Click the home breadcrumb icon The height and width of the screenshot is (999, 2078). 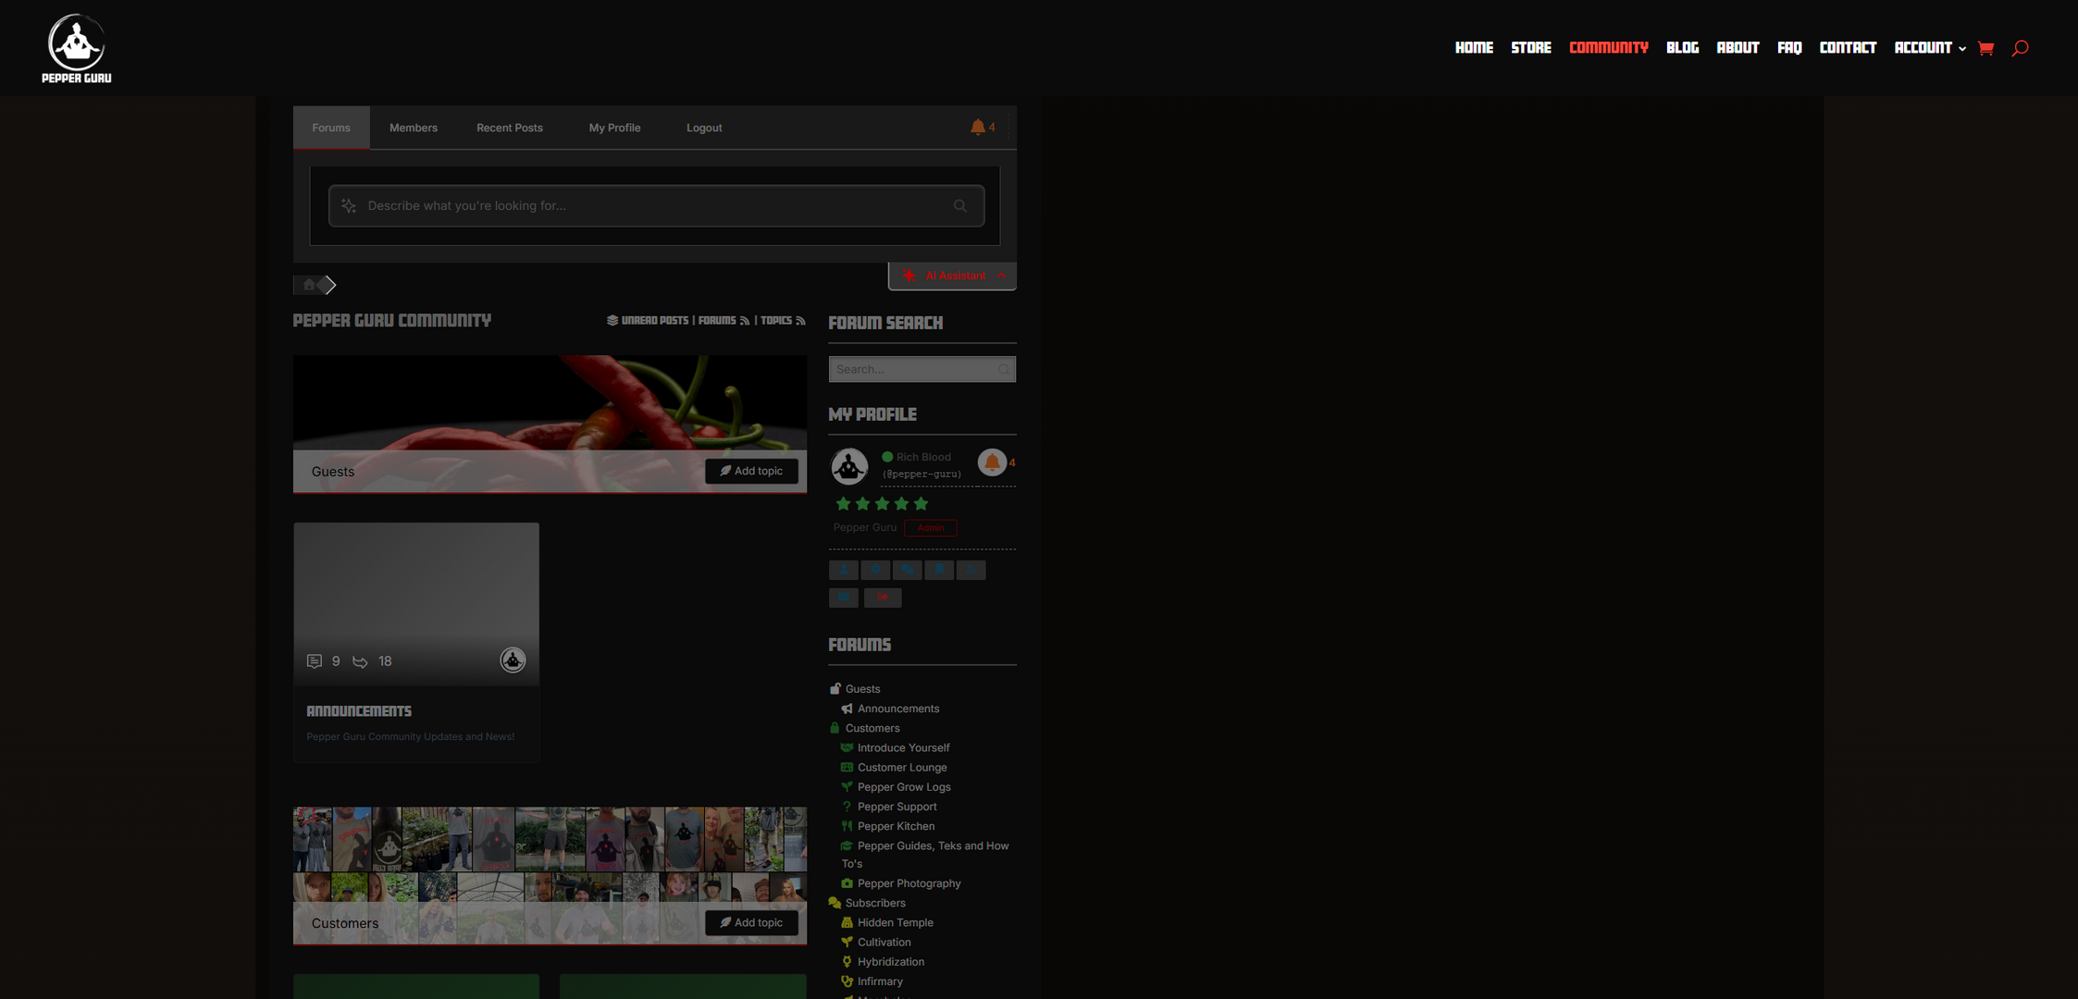(x=309, y=285)
